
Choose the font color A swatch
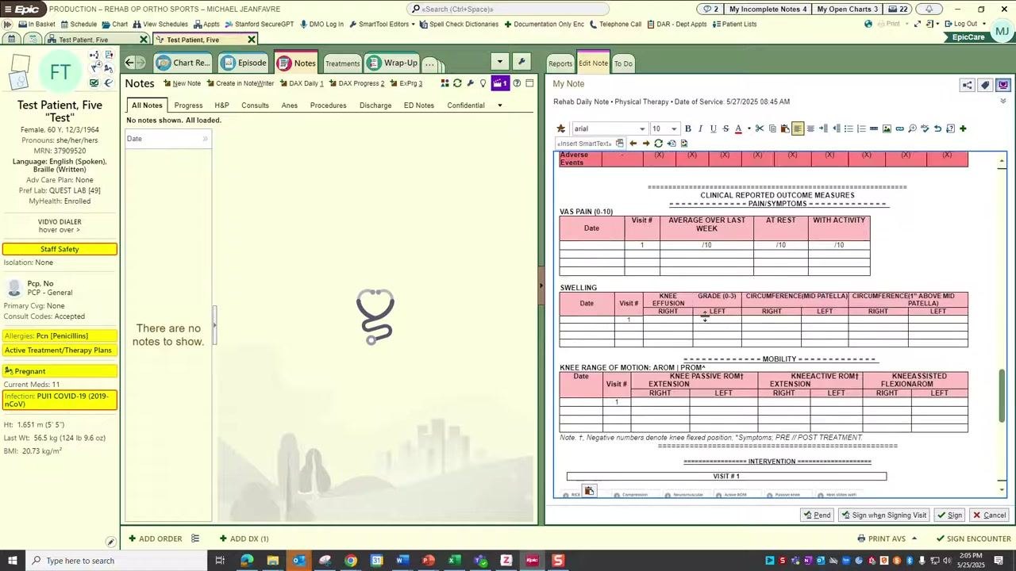(738, 128)
